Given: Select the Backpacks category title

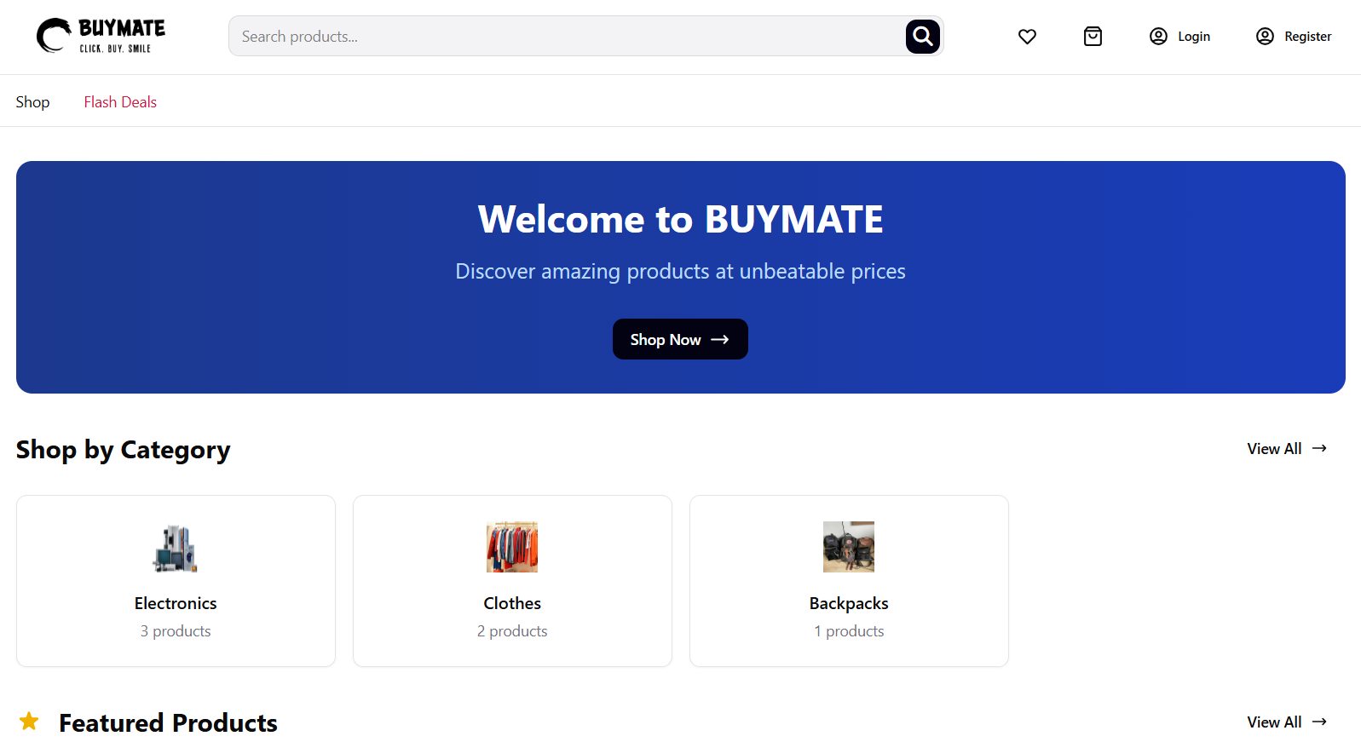Looking at the screenshot, I should 849,603.
